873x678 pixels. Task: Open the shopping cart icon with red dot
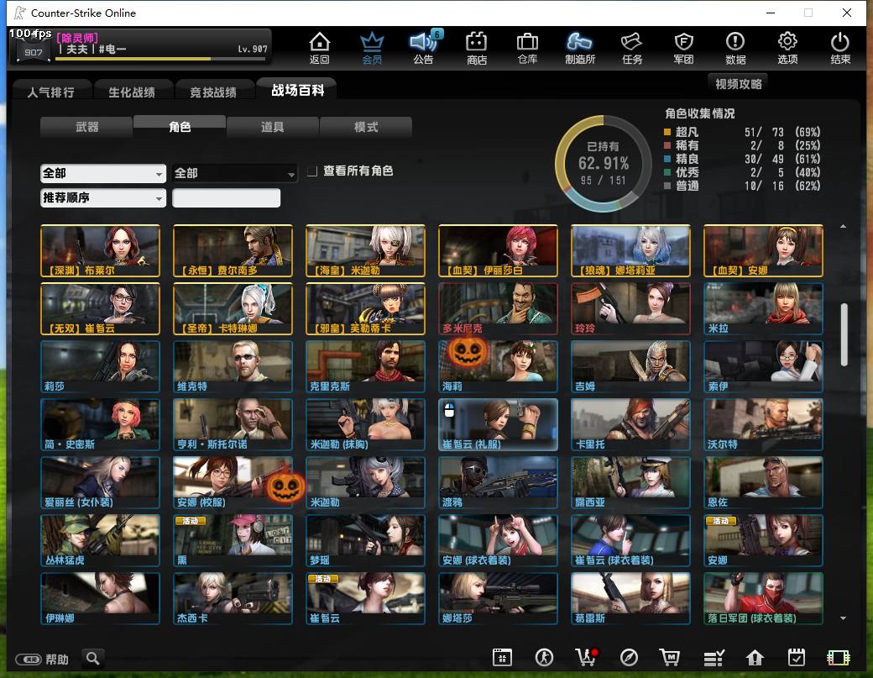click(x=586, y=658)
